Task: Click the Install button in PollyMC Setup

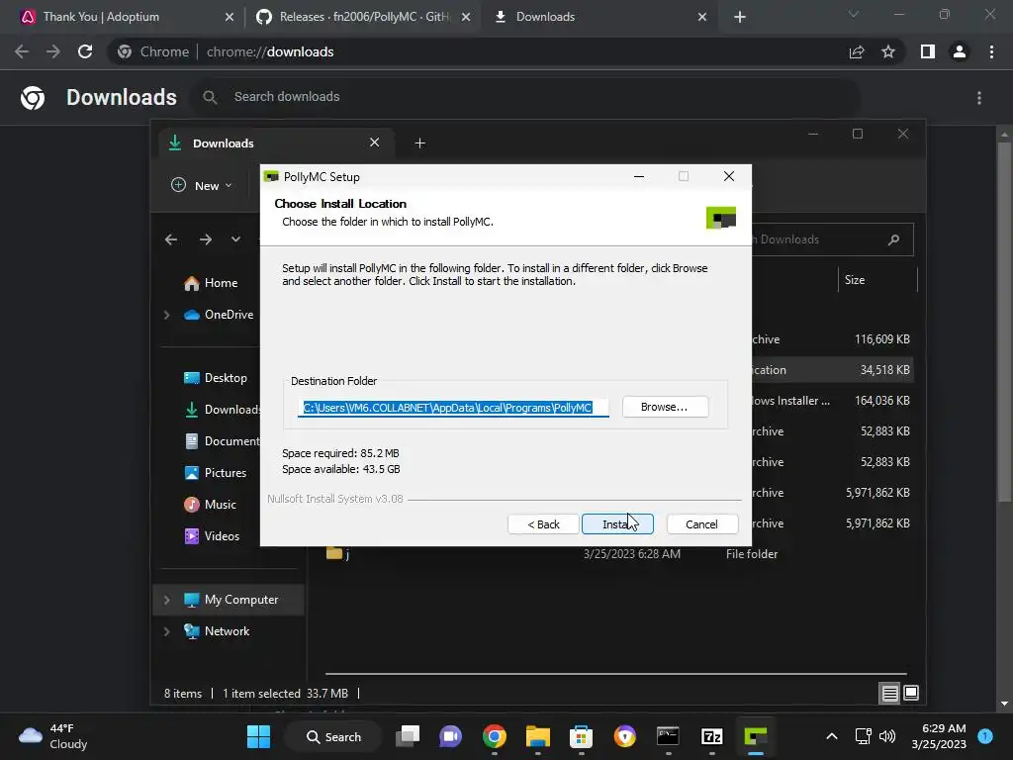Action: click(x=617, y=524)
